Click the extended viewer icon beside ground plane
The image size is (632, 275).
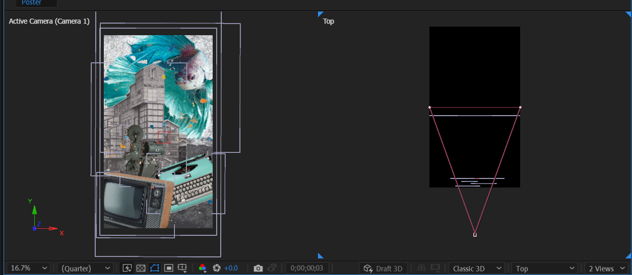[x=434, y=268]
